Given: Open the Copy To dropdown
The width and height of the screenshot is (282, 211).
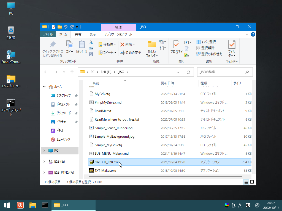Looking at the screenshot, I should [107, 52].
